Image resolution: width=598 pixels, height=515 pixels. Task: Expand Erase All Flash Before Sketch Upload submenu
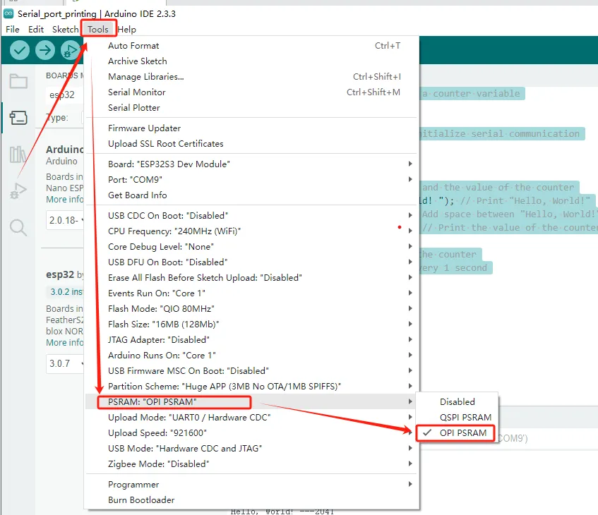click(252, 277)
